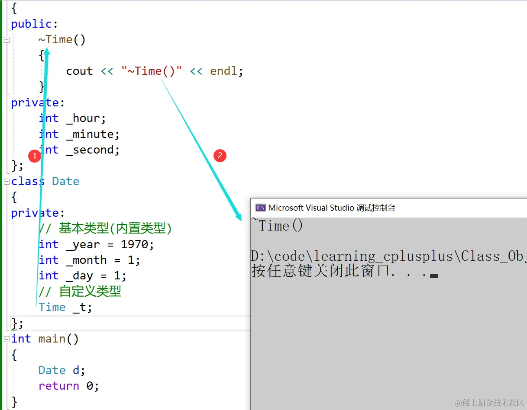Screen dimensions: 527x410
Task: Click the int _day = 1; line
Action: (x=83, y=276)
